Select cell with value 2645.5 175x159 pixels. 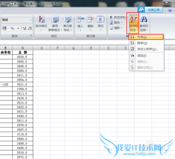[x=23, y=66]
